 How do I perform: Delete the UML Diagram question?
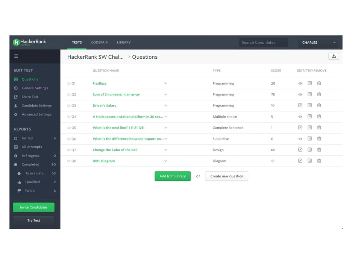click(x=319, y=161)
